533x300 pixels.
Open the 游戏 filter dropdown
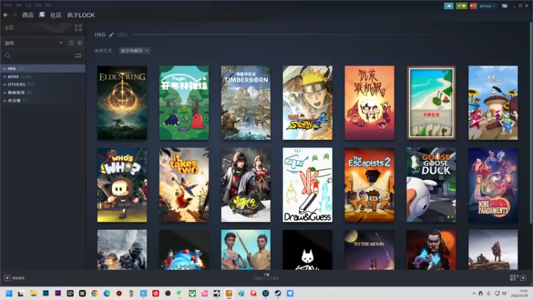click(x=33, y=43)
